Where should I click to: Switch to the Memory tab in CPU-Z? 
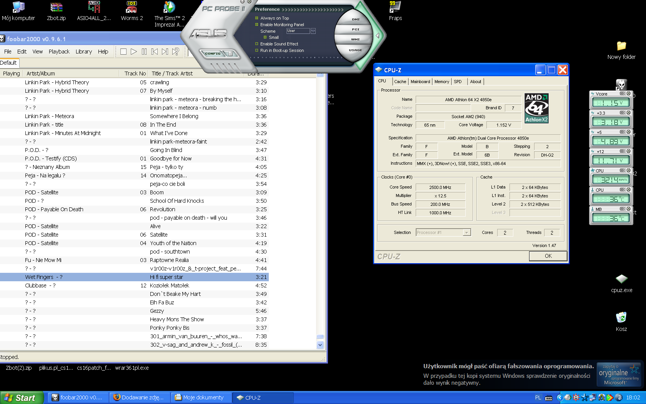pos(442,82)
